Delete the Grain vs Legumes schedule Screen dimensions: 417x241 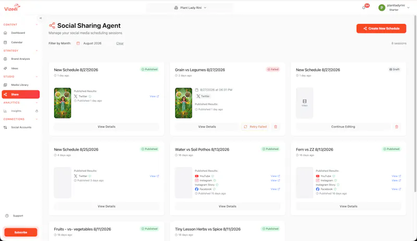(x=276, y=126)
